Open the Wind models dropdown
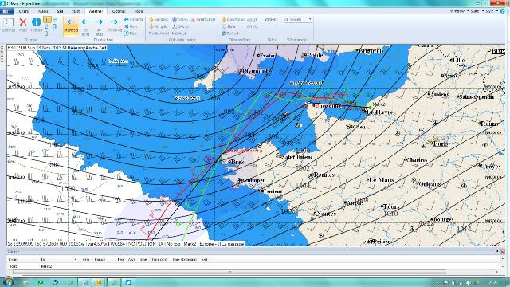Viewport: 510px width, 287px height. (x=297, y=19)
